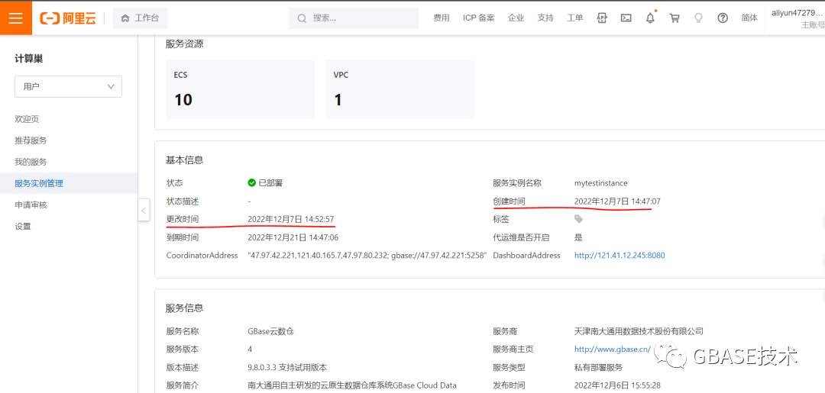Open the notifications bell
Image resolution: width=825 pixels, height=393 pixels.
tap(650, 18)
